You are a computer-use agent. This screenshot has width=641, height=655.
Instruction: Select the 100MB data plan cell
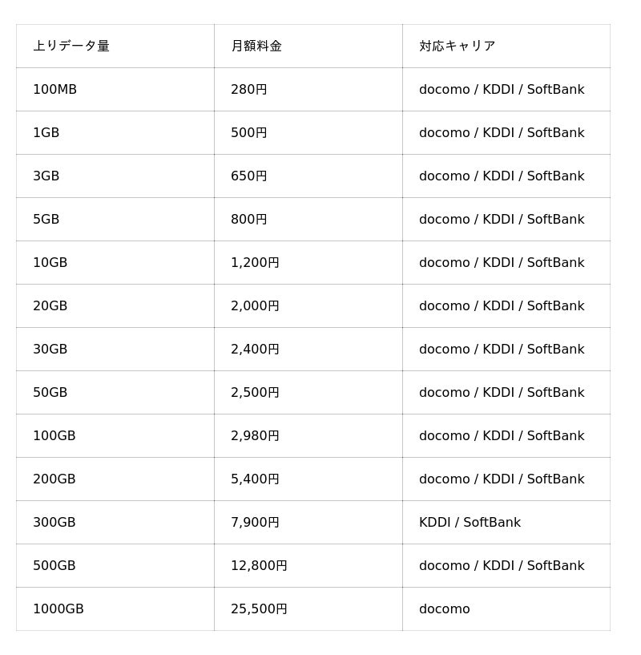point(115,90)
